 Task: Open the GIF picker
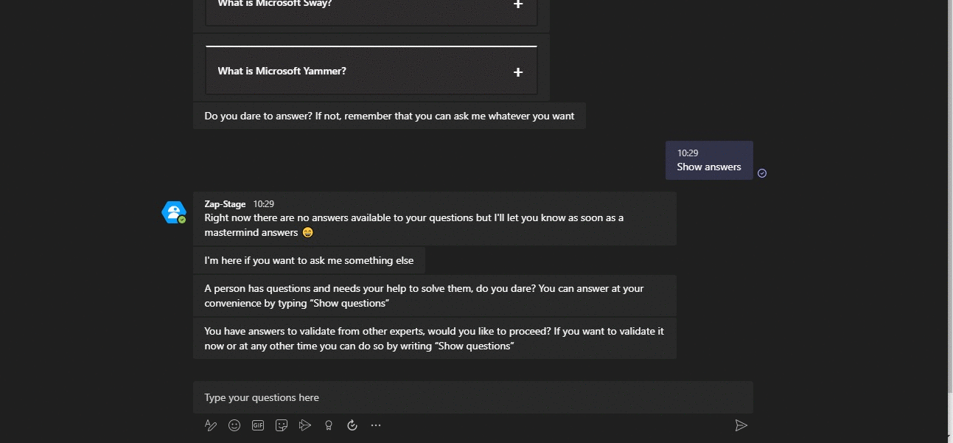(258, 425)
